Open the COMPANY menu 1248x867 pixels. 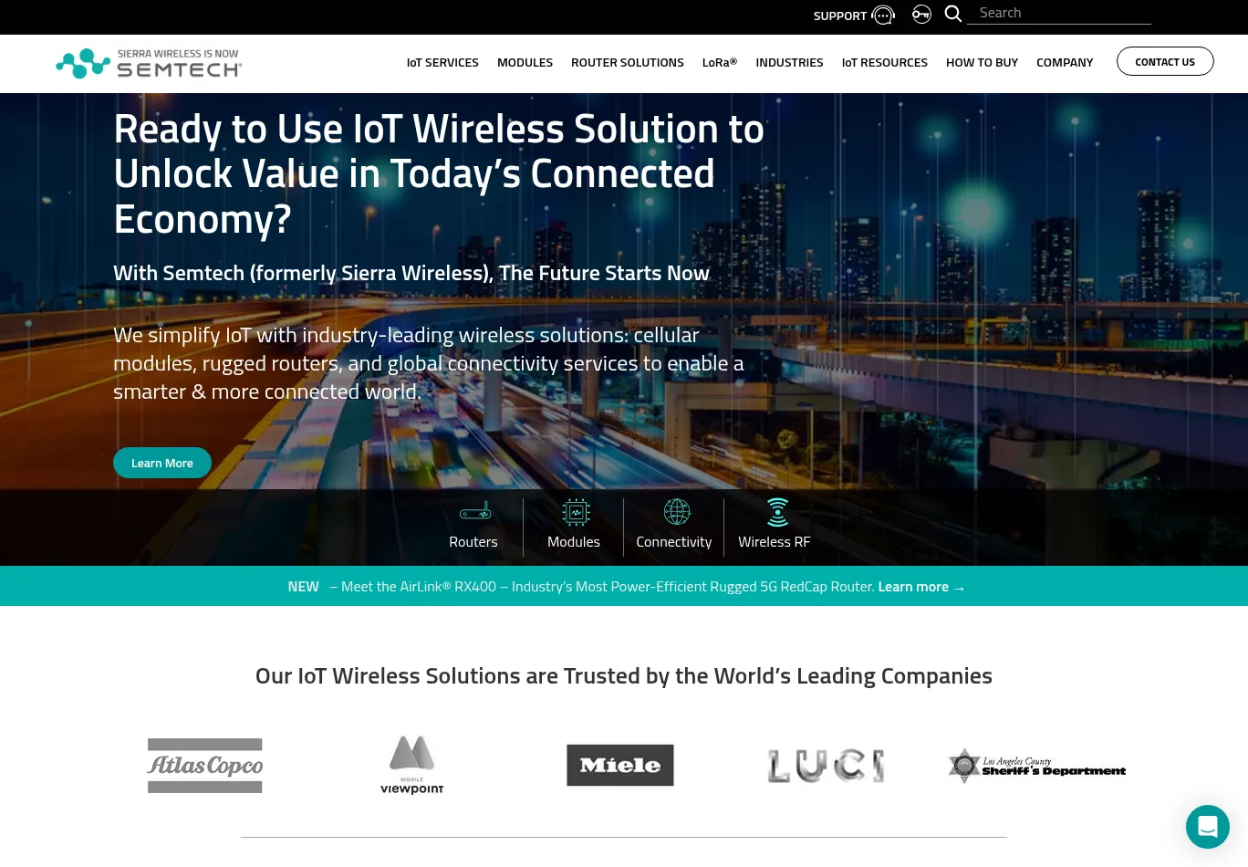point(1065,62)
